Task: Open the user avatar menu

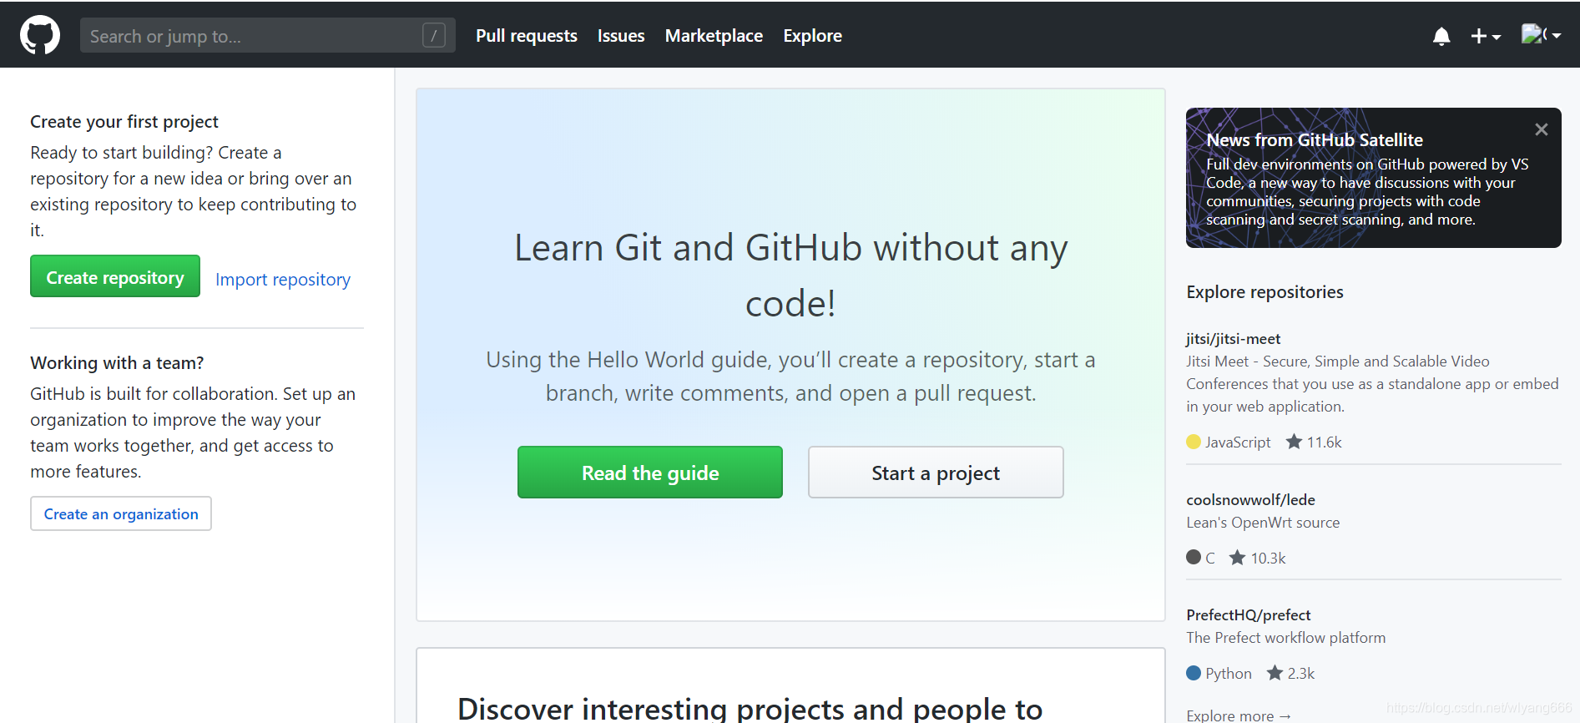Action: point(1541,35)
